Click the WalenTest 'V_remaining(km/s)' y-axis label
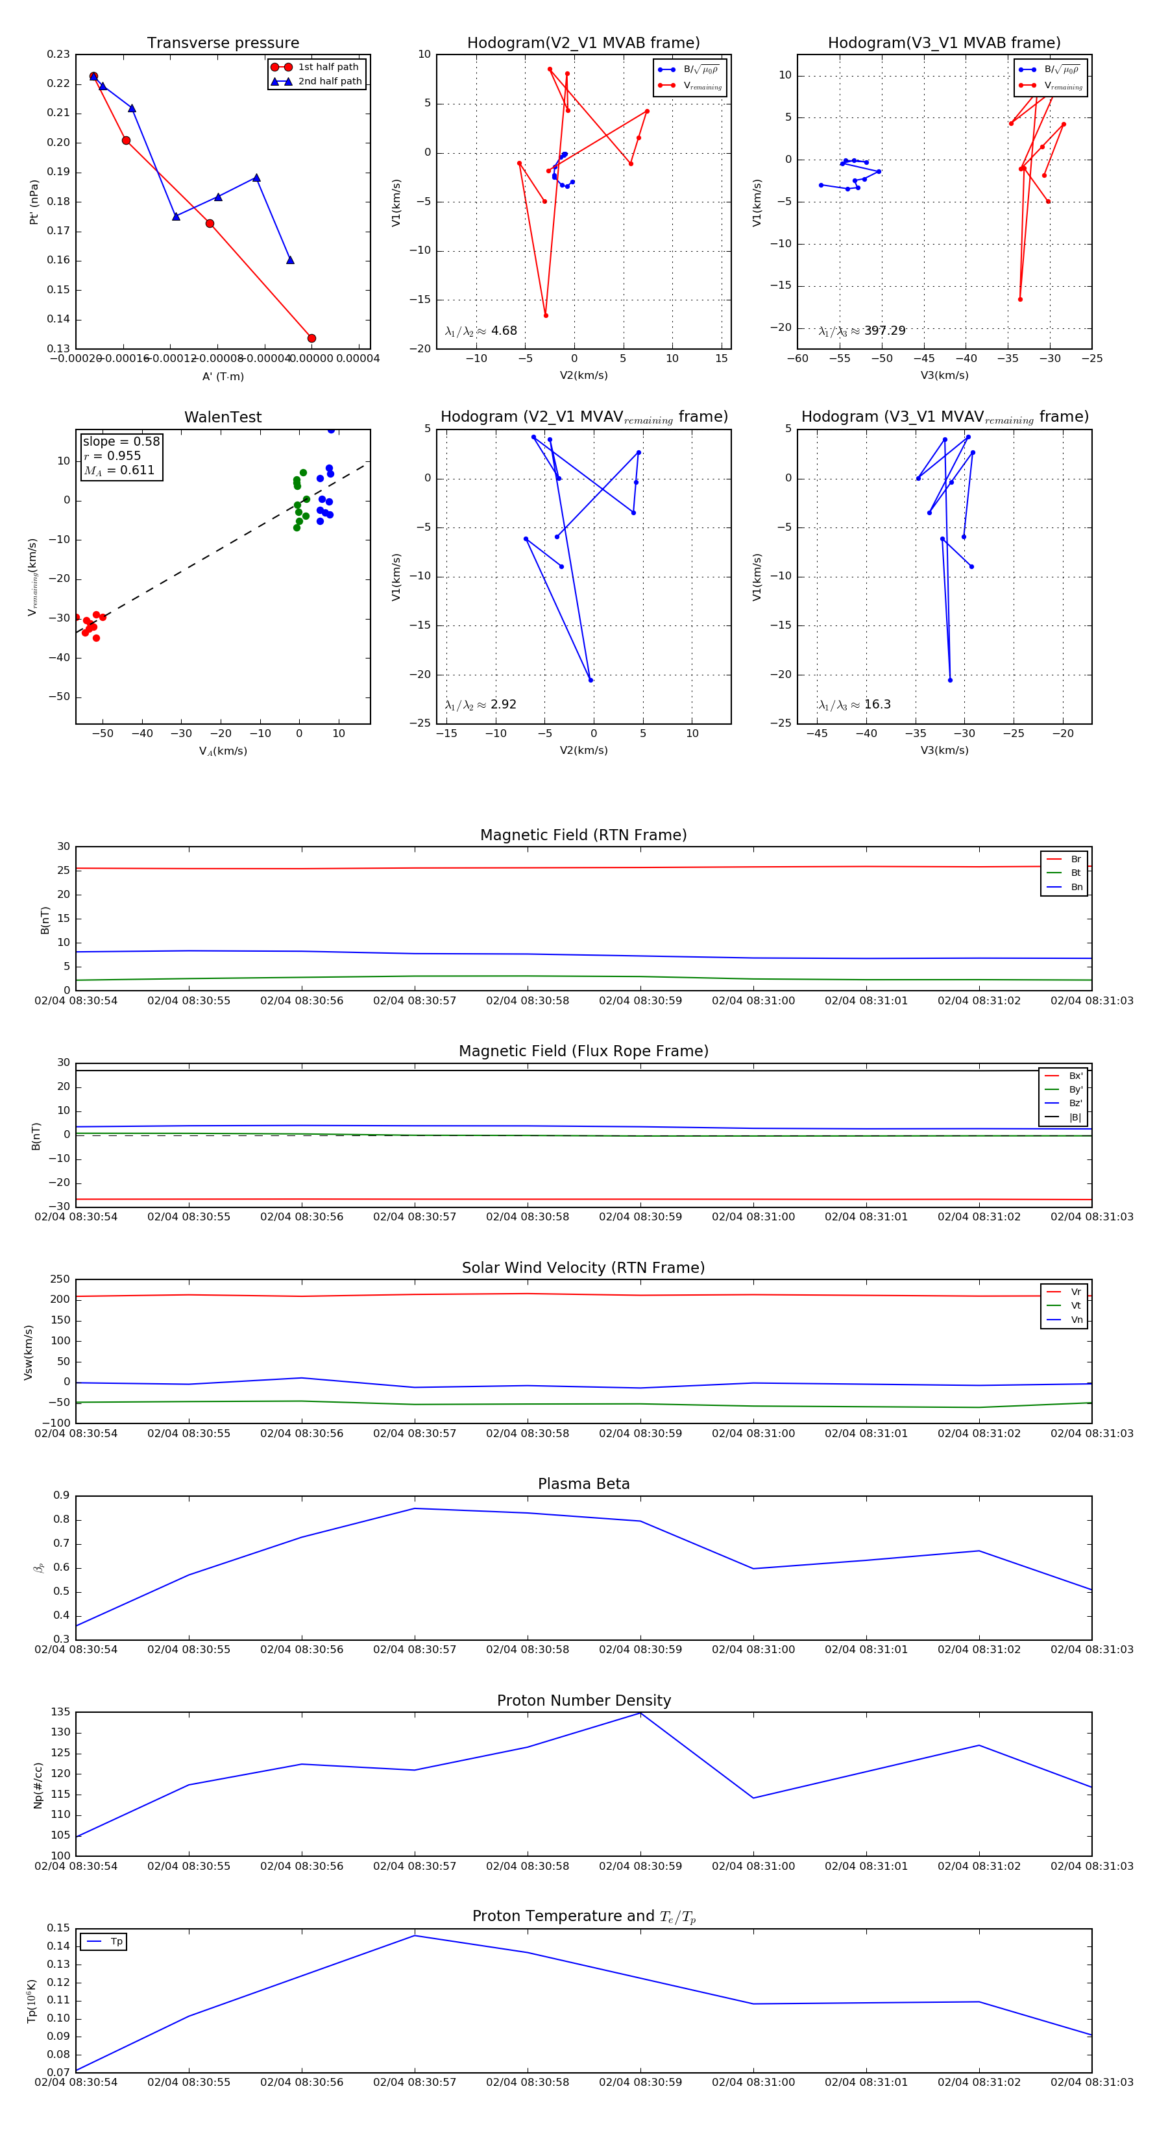Screen dimensions: 1168x2141 click(33, 577)
